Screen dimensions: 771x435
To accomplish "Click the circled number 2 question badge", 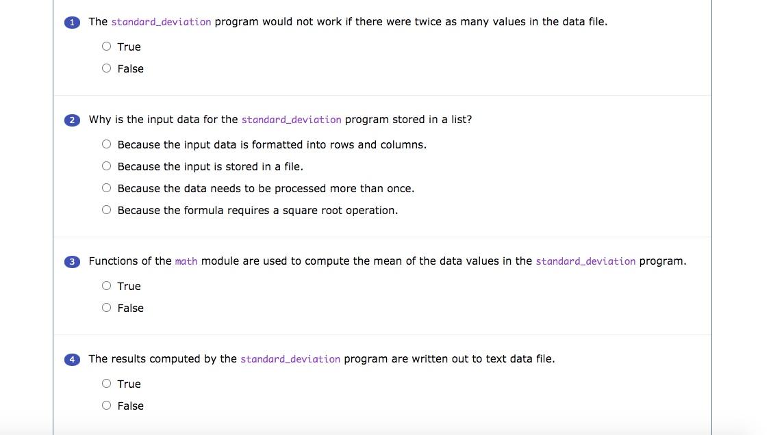I will pos(72,120).
